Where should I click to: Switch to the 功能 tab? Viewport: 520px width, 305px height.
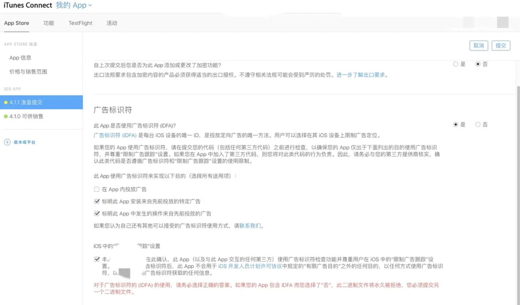(x=49, y=23)
